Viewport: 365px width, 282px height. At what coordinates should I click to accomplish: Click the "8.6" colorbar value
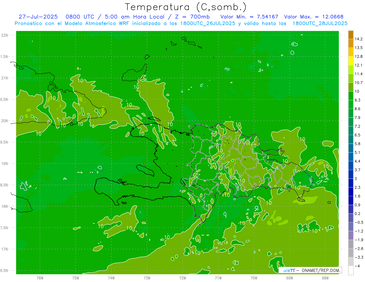358,109
